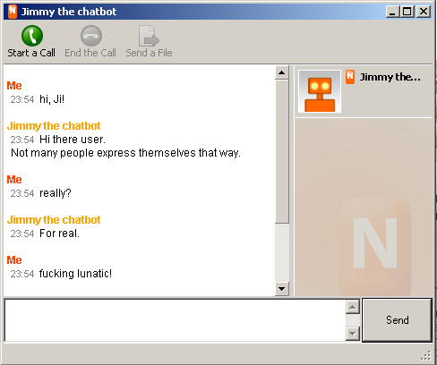The image size is (437, 365).
Task: Click the grayed End the Call icon
Action: pyautogui.click(x=91, y=36)
